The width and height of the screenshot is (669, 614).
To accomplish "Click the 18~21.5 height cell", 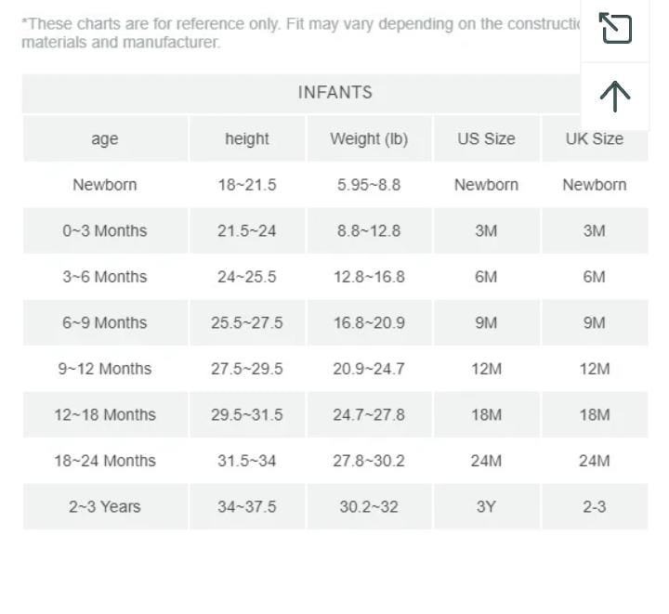I will 247,185.
